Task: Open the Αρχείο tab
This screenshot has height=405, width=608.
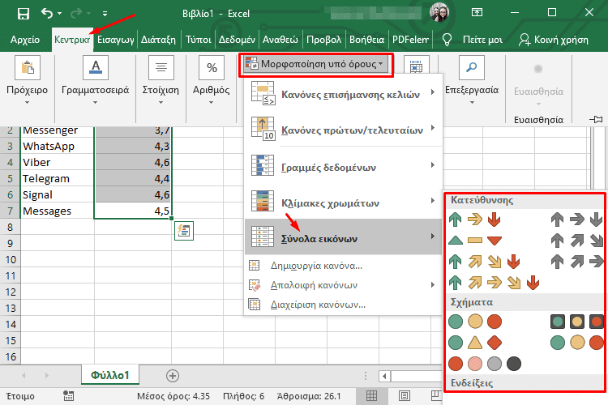Action: tap(25, 40)
